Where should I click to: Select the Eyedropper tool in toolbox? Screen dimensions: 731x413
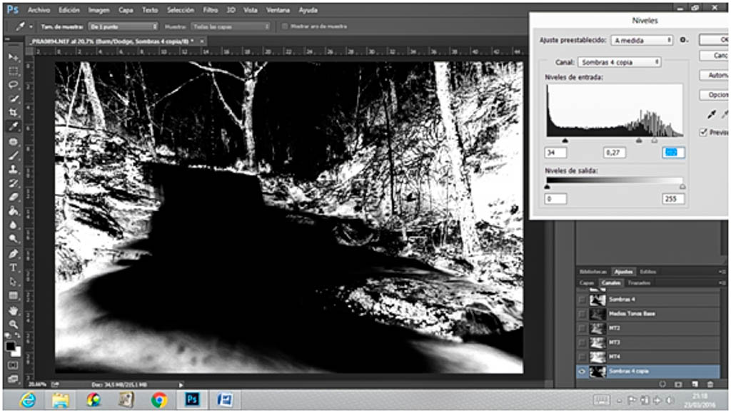click(x=14, y=126)
